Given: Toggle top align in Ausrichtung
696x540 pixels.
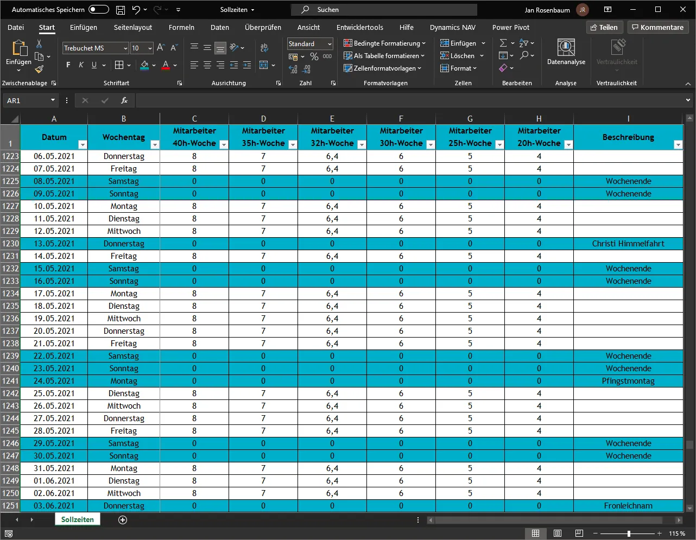Looking at the screenshot, I should coord(194,48).
